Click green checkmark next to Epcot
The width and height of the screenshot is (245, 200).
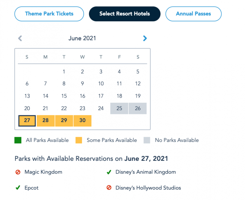pos(18,188)
